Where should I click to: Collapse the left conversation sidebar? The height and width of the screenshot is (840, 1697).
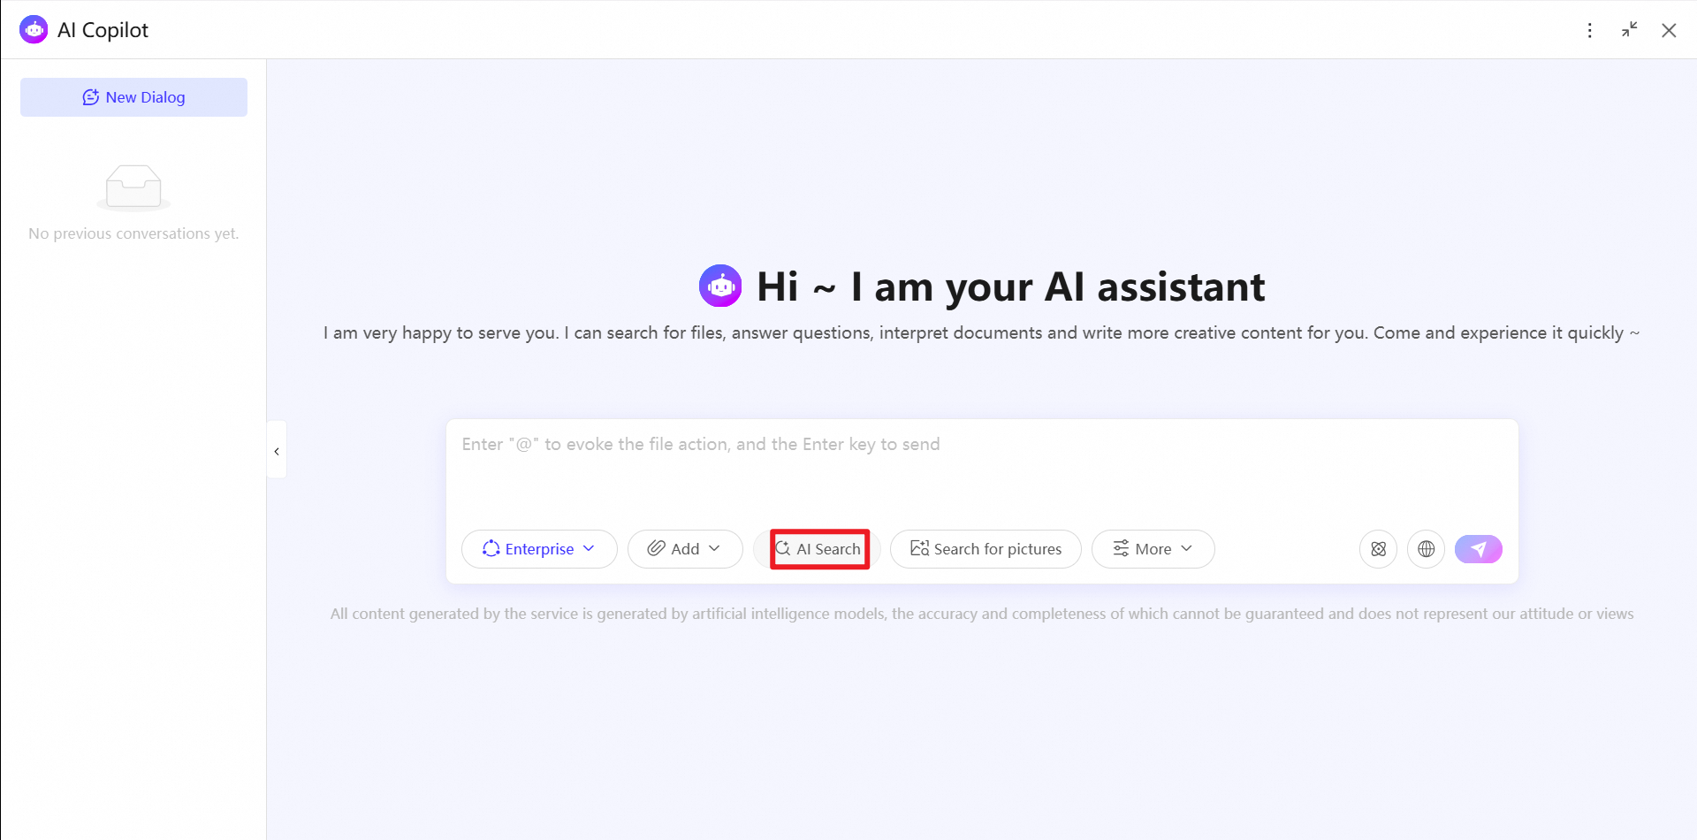(277, 451)
